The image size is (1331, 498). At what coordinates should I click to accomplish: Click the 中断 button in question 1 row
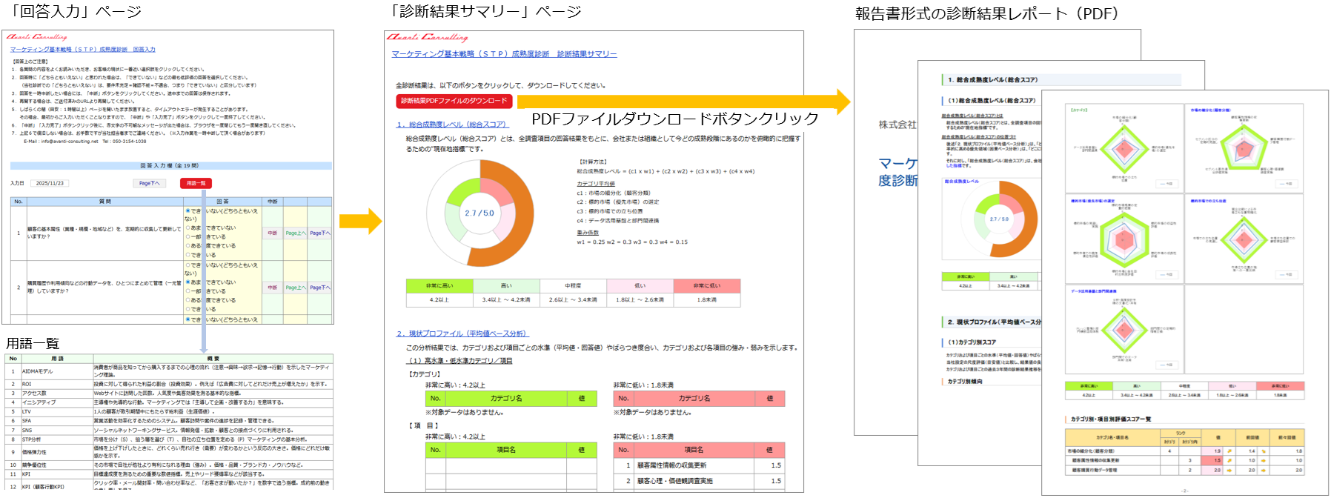coord(273,233)
